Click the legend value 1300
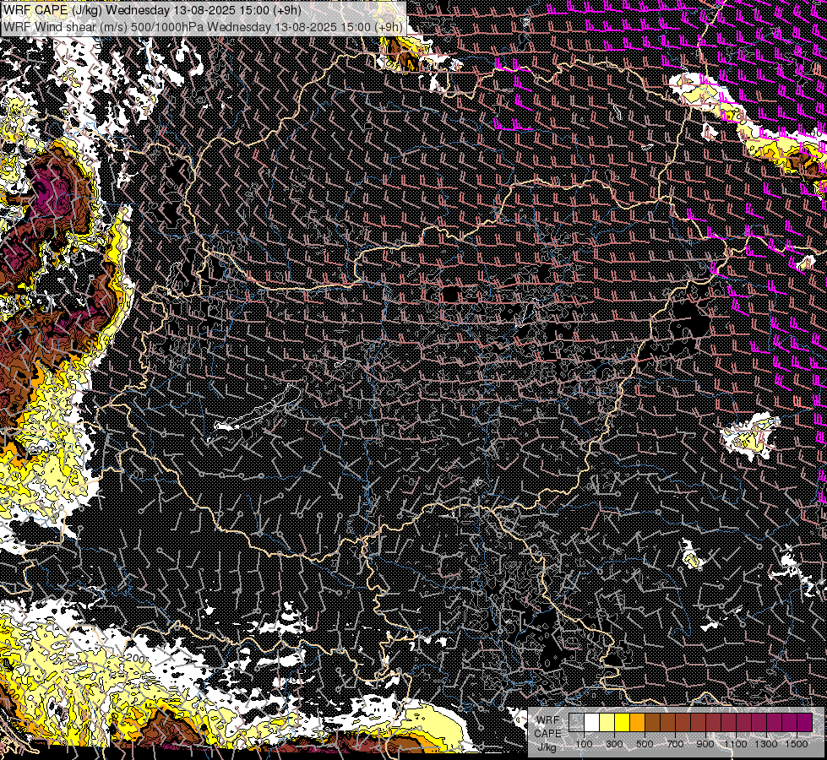 766,744
